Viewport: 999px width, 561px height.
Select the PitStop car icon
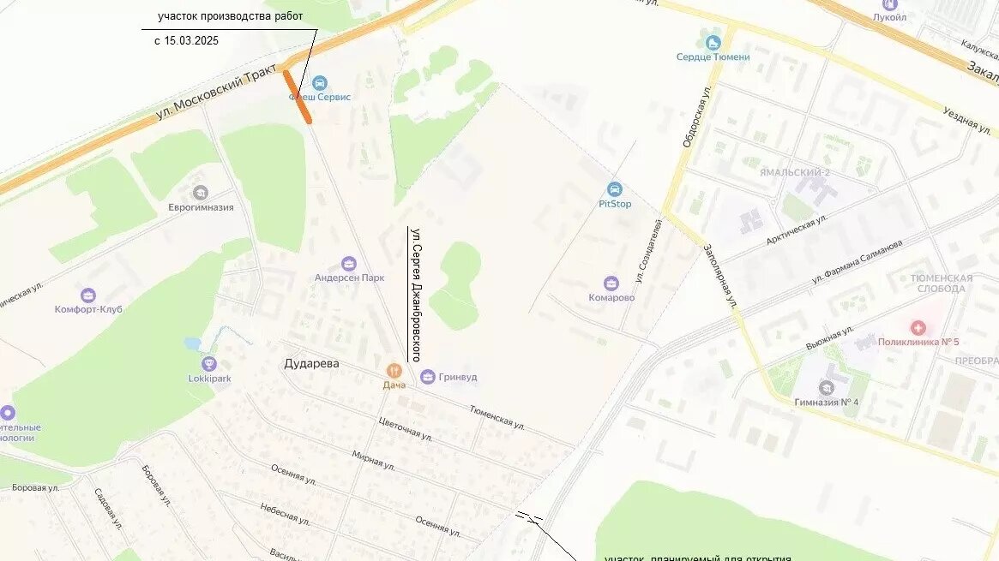[614, 189]
